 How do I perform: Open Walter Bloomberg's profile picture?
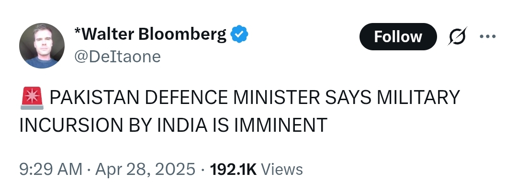coord(42,46)
